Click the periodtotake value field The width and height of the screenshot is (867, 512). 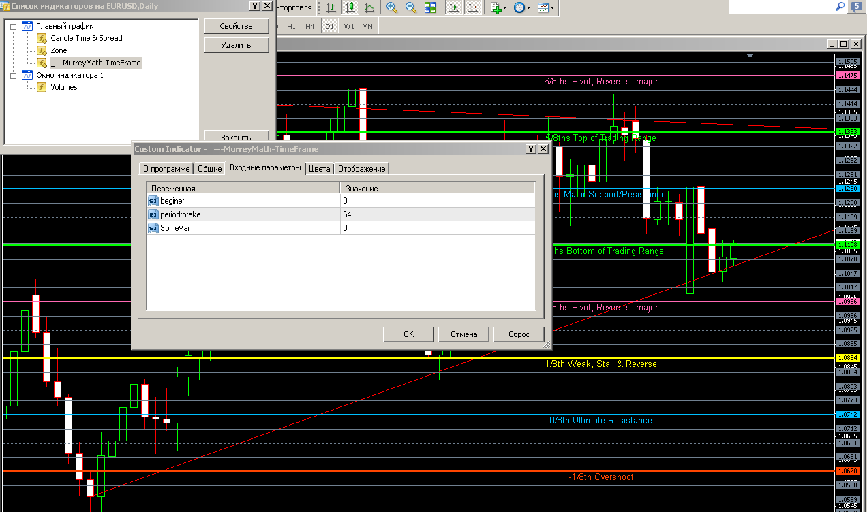tap(437, 214)
